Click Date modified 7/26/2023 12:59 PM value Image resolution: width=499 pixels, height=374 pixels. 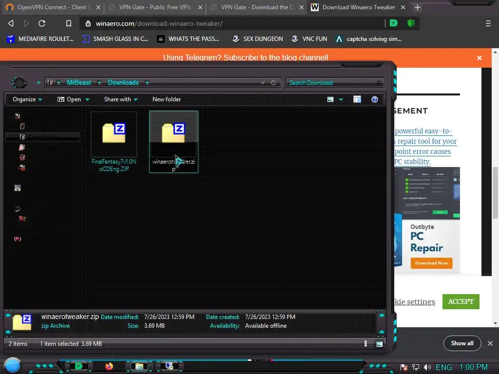169,317
